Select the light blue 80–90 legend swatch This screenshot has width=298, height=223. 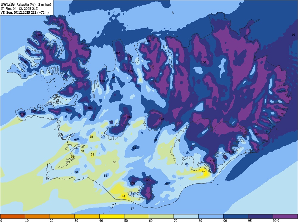pos(211,216)
